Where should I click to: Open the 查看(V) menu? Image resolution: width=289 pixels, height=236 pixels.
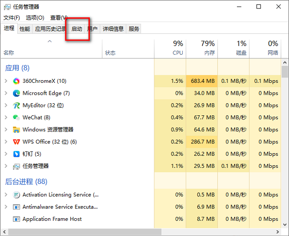tap(59, 18)
